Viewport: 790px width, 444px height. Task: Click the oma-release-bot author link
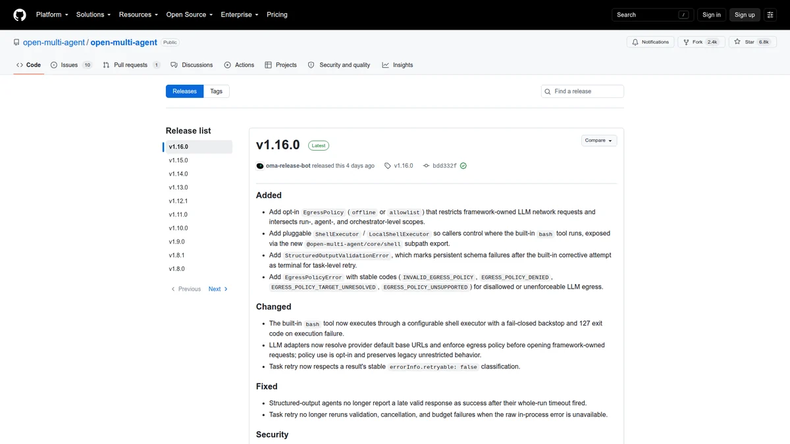coord(288,166)
